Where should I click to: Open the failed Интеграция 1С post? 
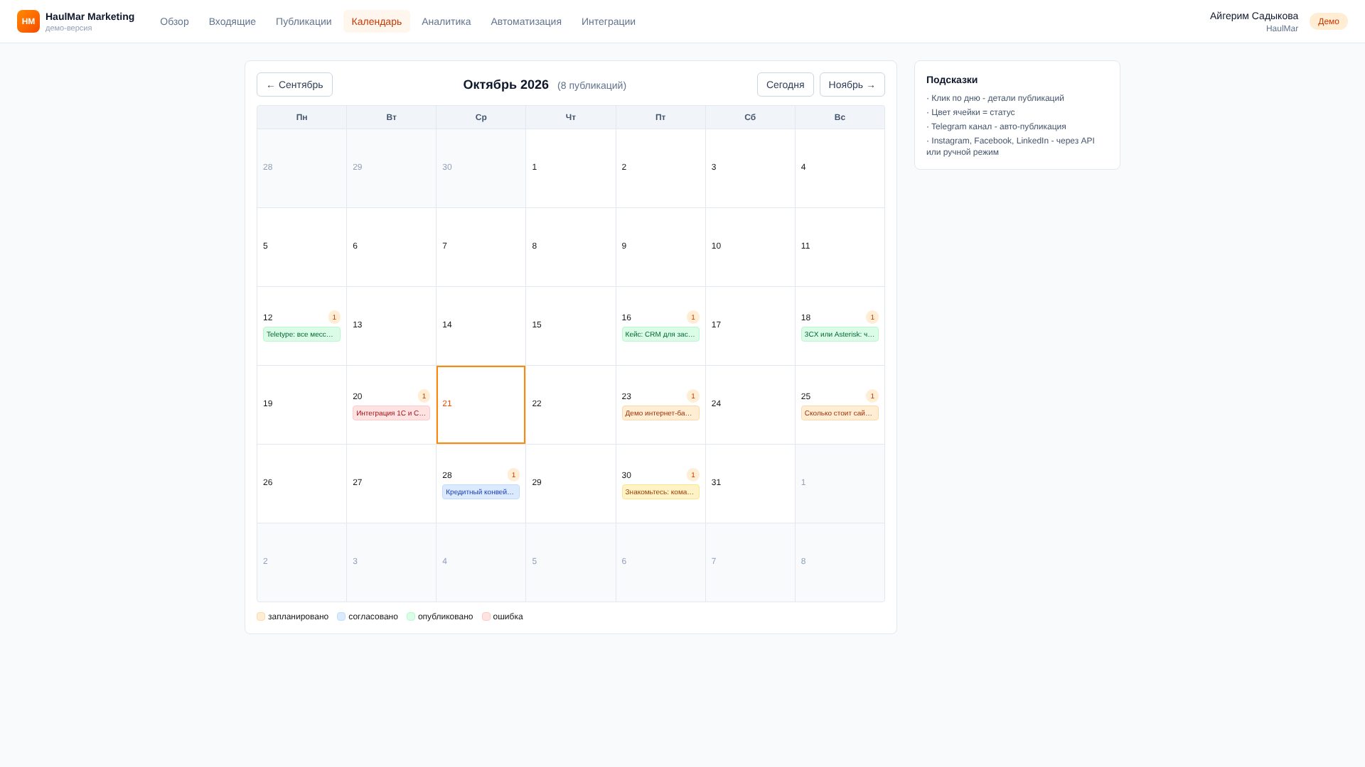point(391,413)
